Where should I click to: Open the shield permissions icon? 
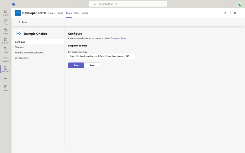(240, 13)
